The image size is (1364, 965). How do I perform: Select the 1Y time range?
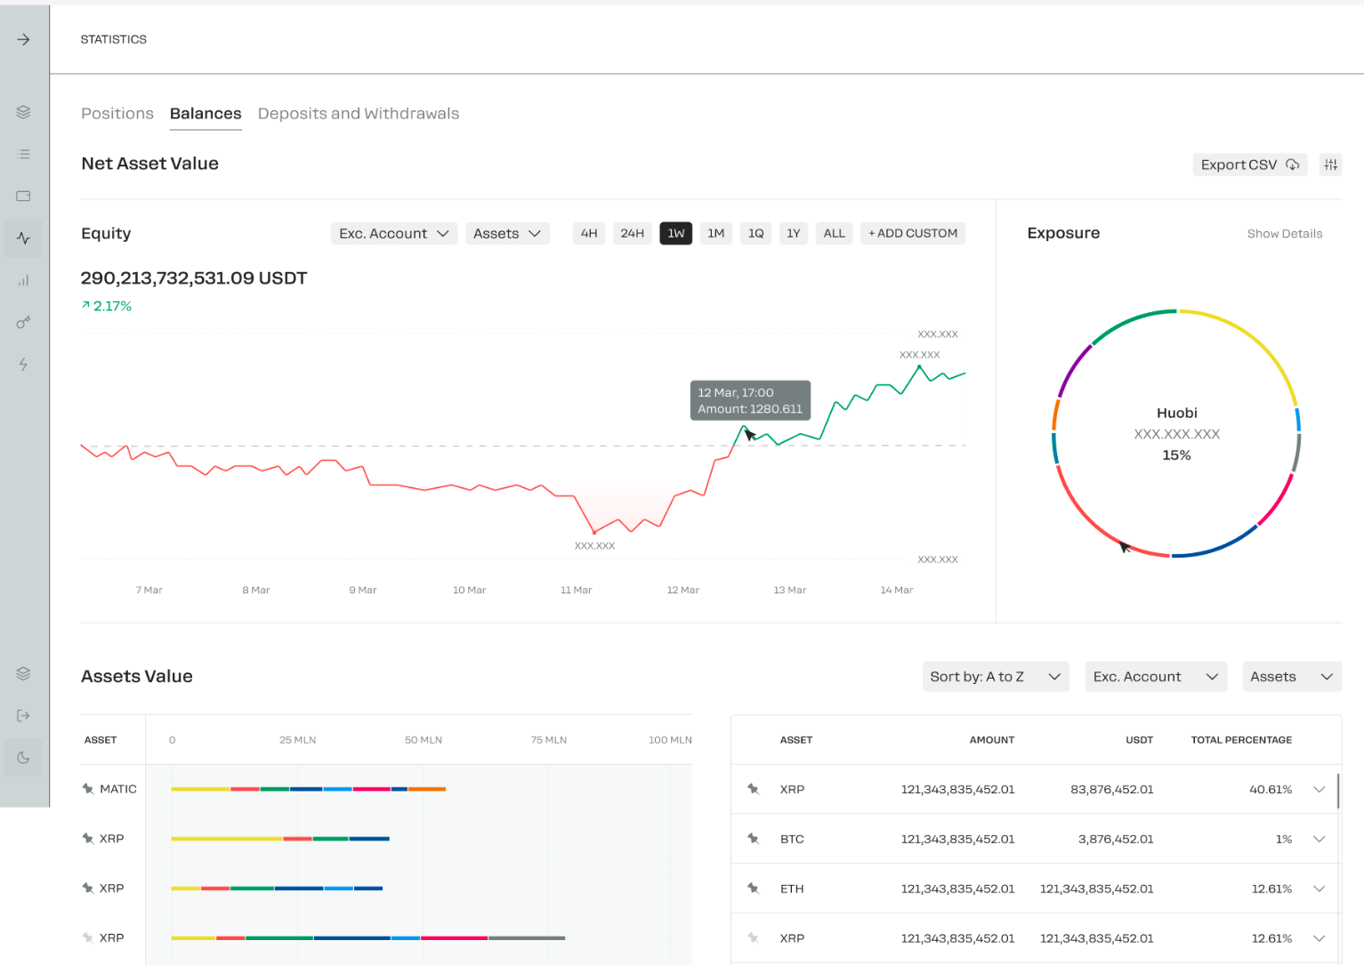click(794, 233)
